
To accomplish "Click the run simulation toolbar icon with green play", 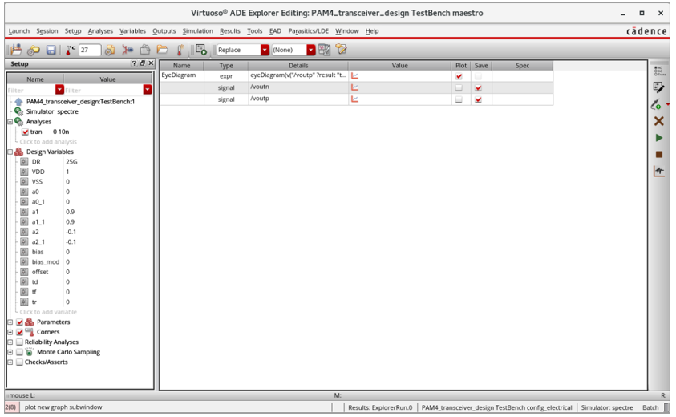I will 201,50.
